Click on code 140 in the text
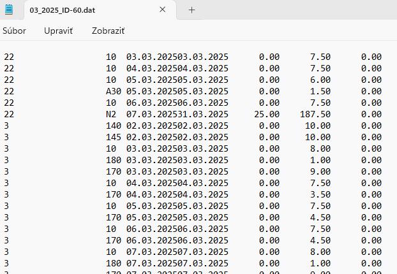397x274 pixels. point(114,126)
